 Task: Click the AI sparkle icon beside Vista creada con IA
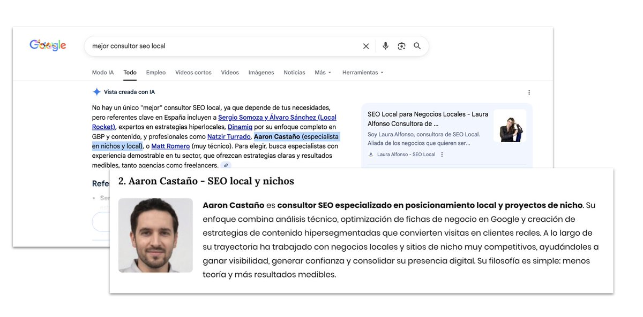[96, 92]
